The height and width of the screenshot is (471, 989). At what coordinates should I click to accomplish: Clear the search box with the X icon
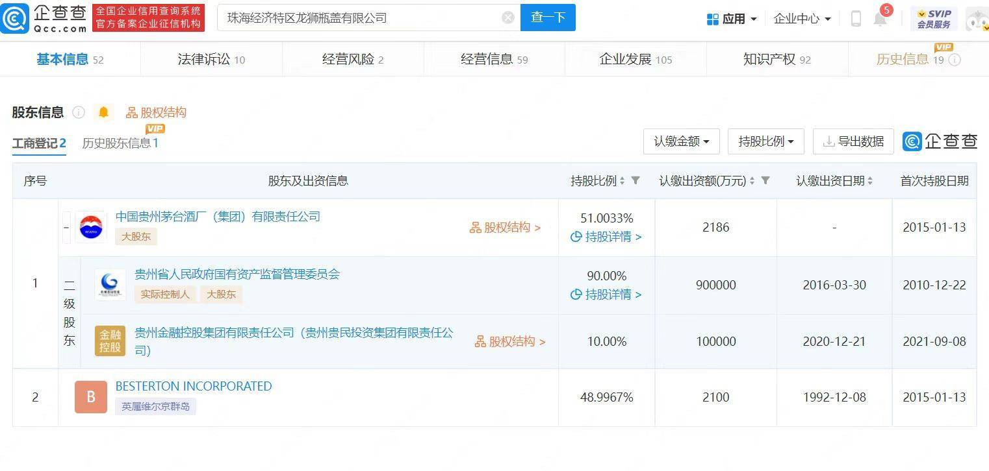[x=508, y=18]
